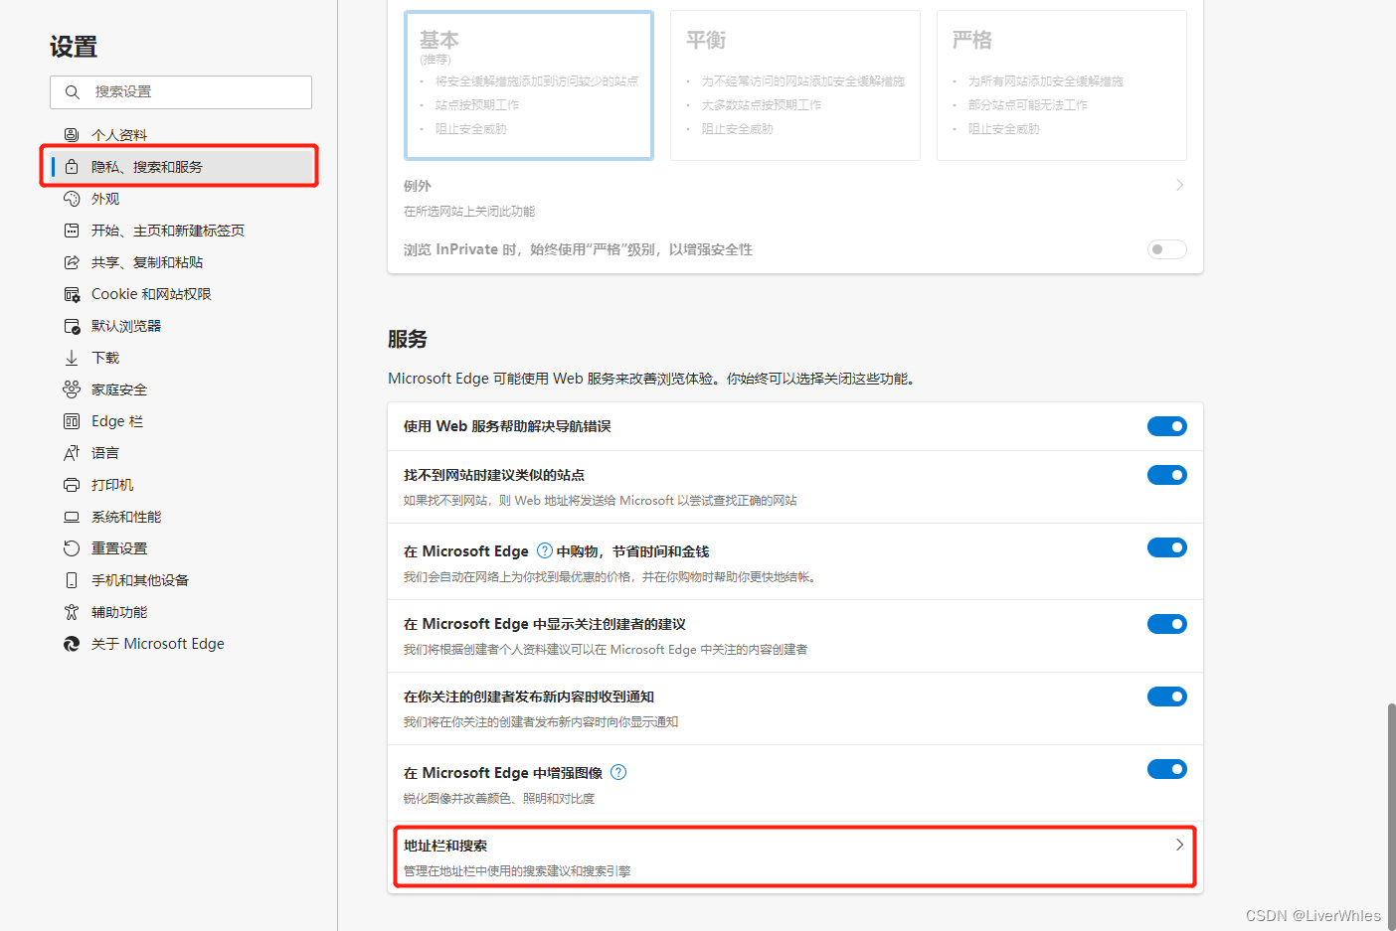Turn off 使用 Web 服务帮助解决导航错误
This screenshot has width=1396, height=931.
1167,426
